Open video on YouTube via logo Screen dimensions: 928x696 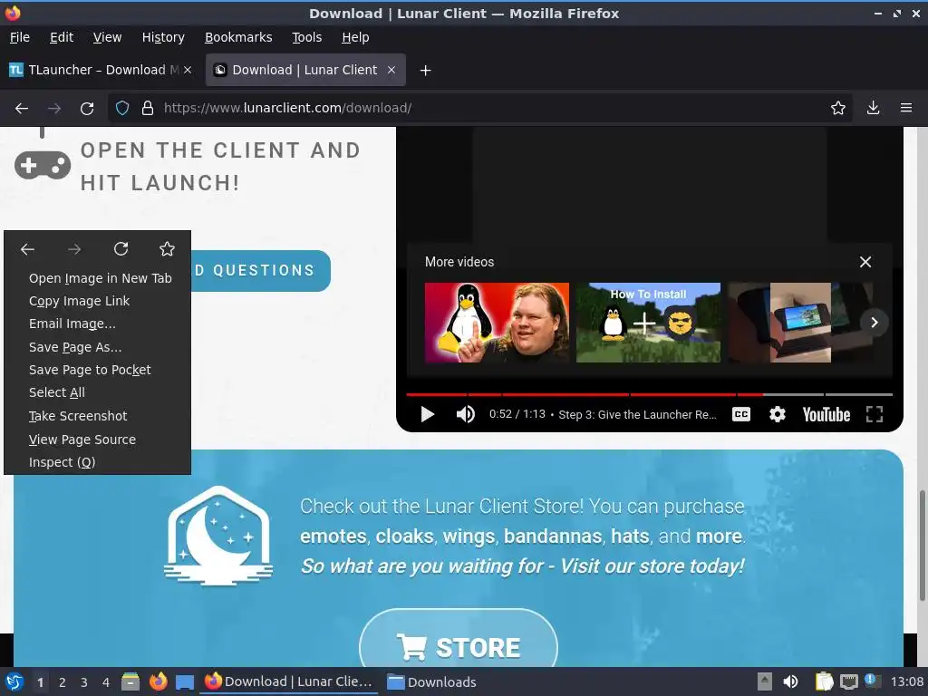click(826, 414)
